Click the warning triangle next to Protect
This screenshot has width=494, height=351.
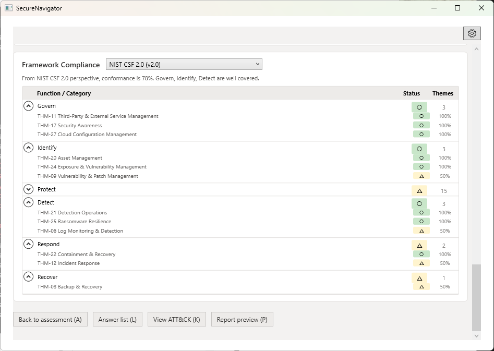point(420,191)
